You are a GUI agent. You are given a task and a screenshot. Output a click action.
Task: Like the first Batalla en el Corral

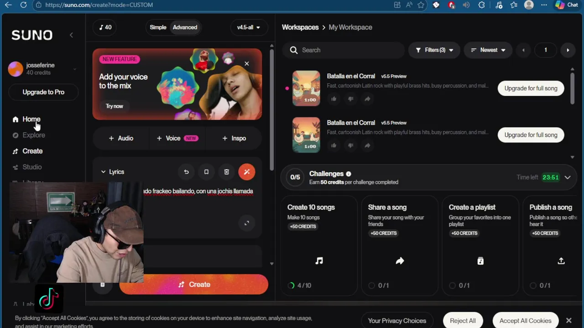pos(334,99)
